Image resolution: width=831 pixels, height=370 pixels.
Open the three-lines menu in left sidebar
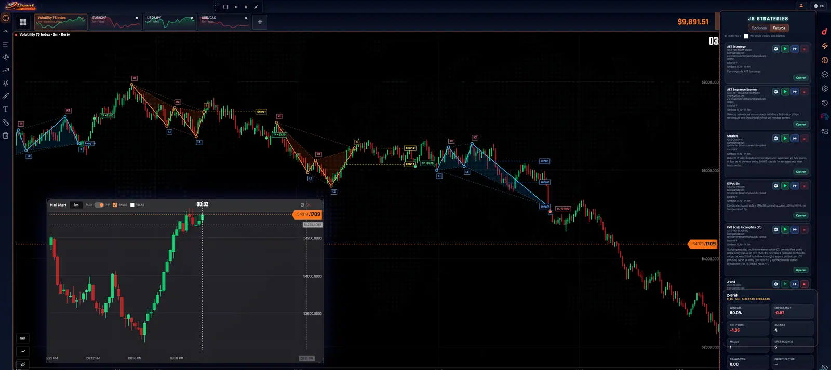coord(6,44)
